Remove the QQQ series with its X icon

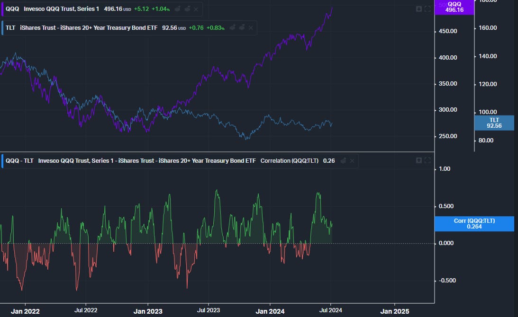click(196, 9)
